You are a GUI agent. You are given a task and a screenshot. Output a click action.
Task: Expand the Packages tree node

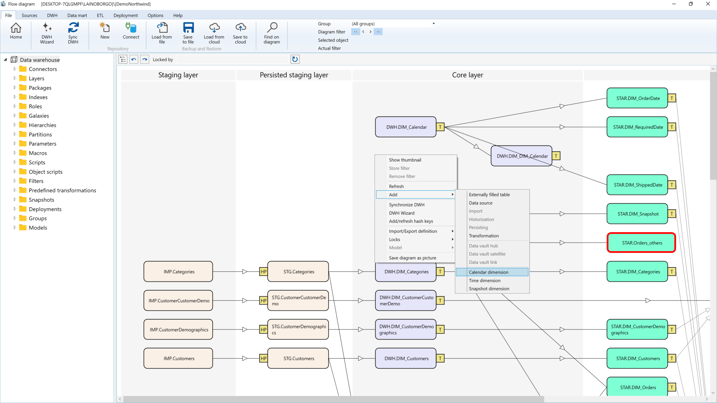point(15,88)
